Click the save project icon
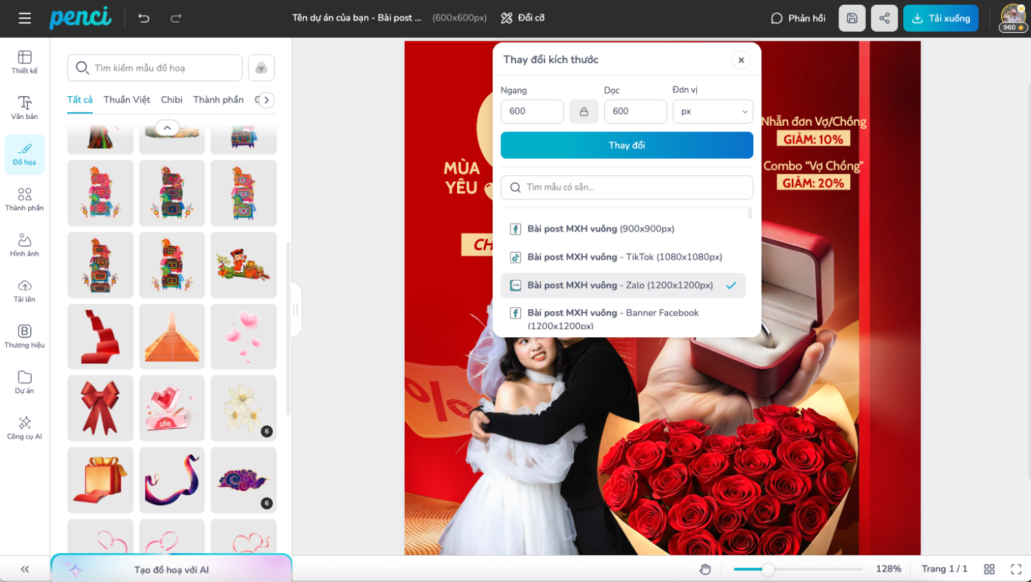 coord(852,19)
